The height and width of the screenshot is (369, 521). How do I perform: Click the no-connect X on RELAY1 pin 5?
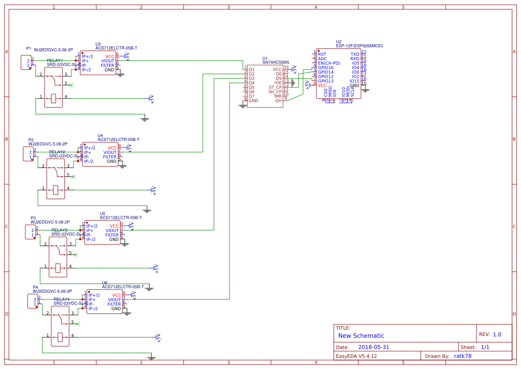tap(71, 85)
